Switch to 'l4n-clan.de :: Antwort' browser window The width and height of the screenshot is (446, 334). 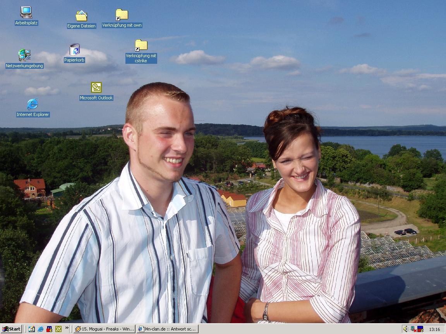pos(167,329)
